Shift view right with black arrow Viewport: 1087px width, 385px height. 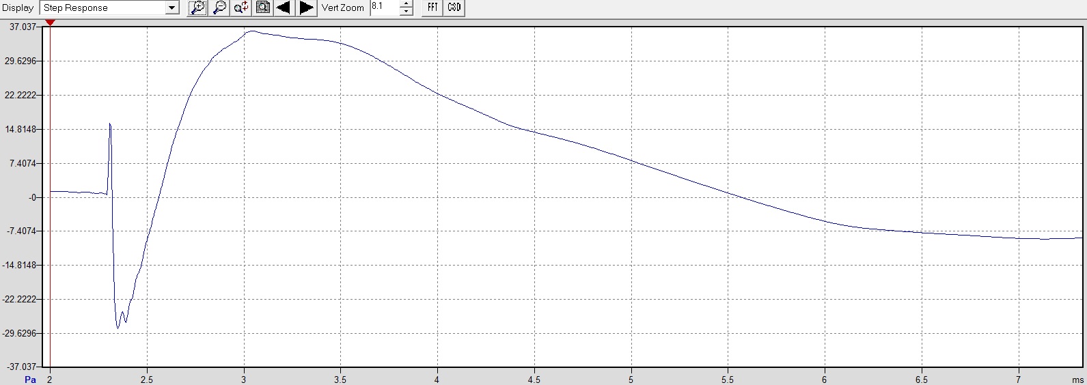click(307, 8)
